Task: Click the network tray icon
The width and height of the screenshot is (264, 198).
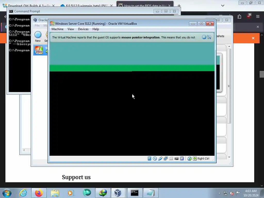Action: [225, 193]
